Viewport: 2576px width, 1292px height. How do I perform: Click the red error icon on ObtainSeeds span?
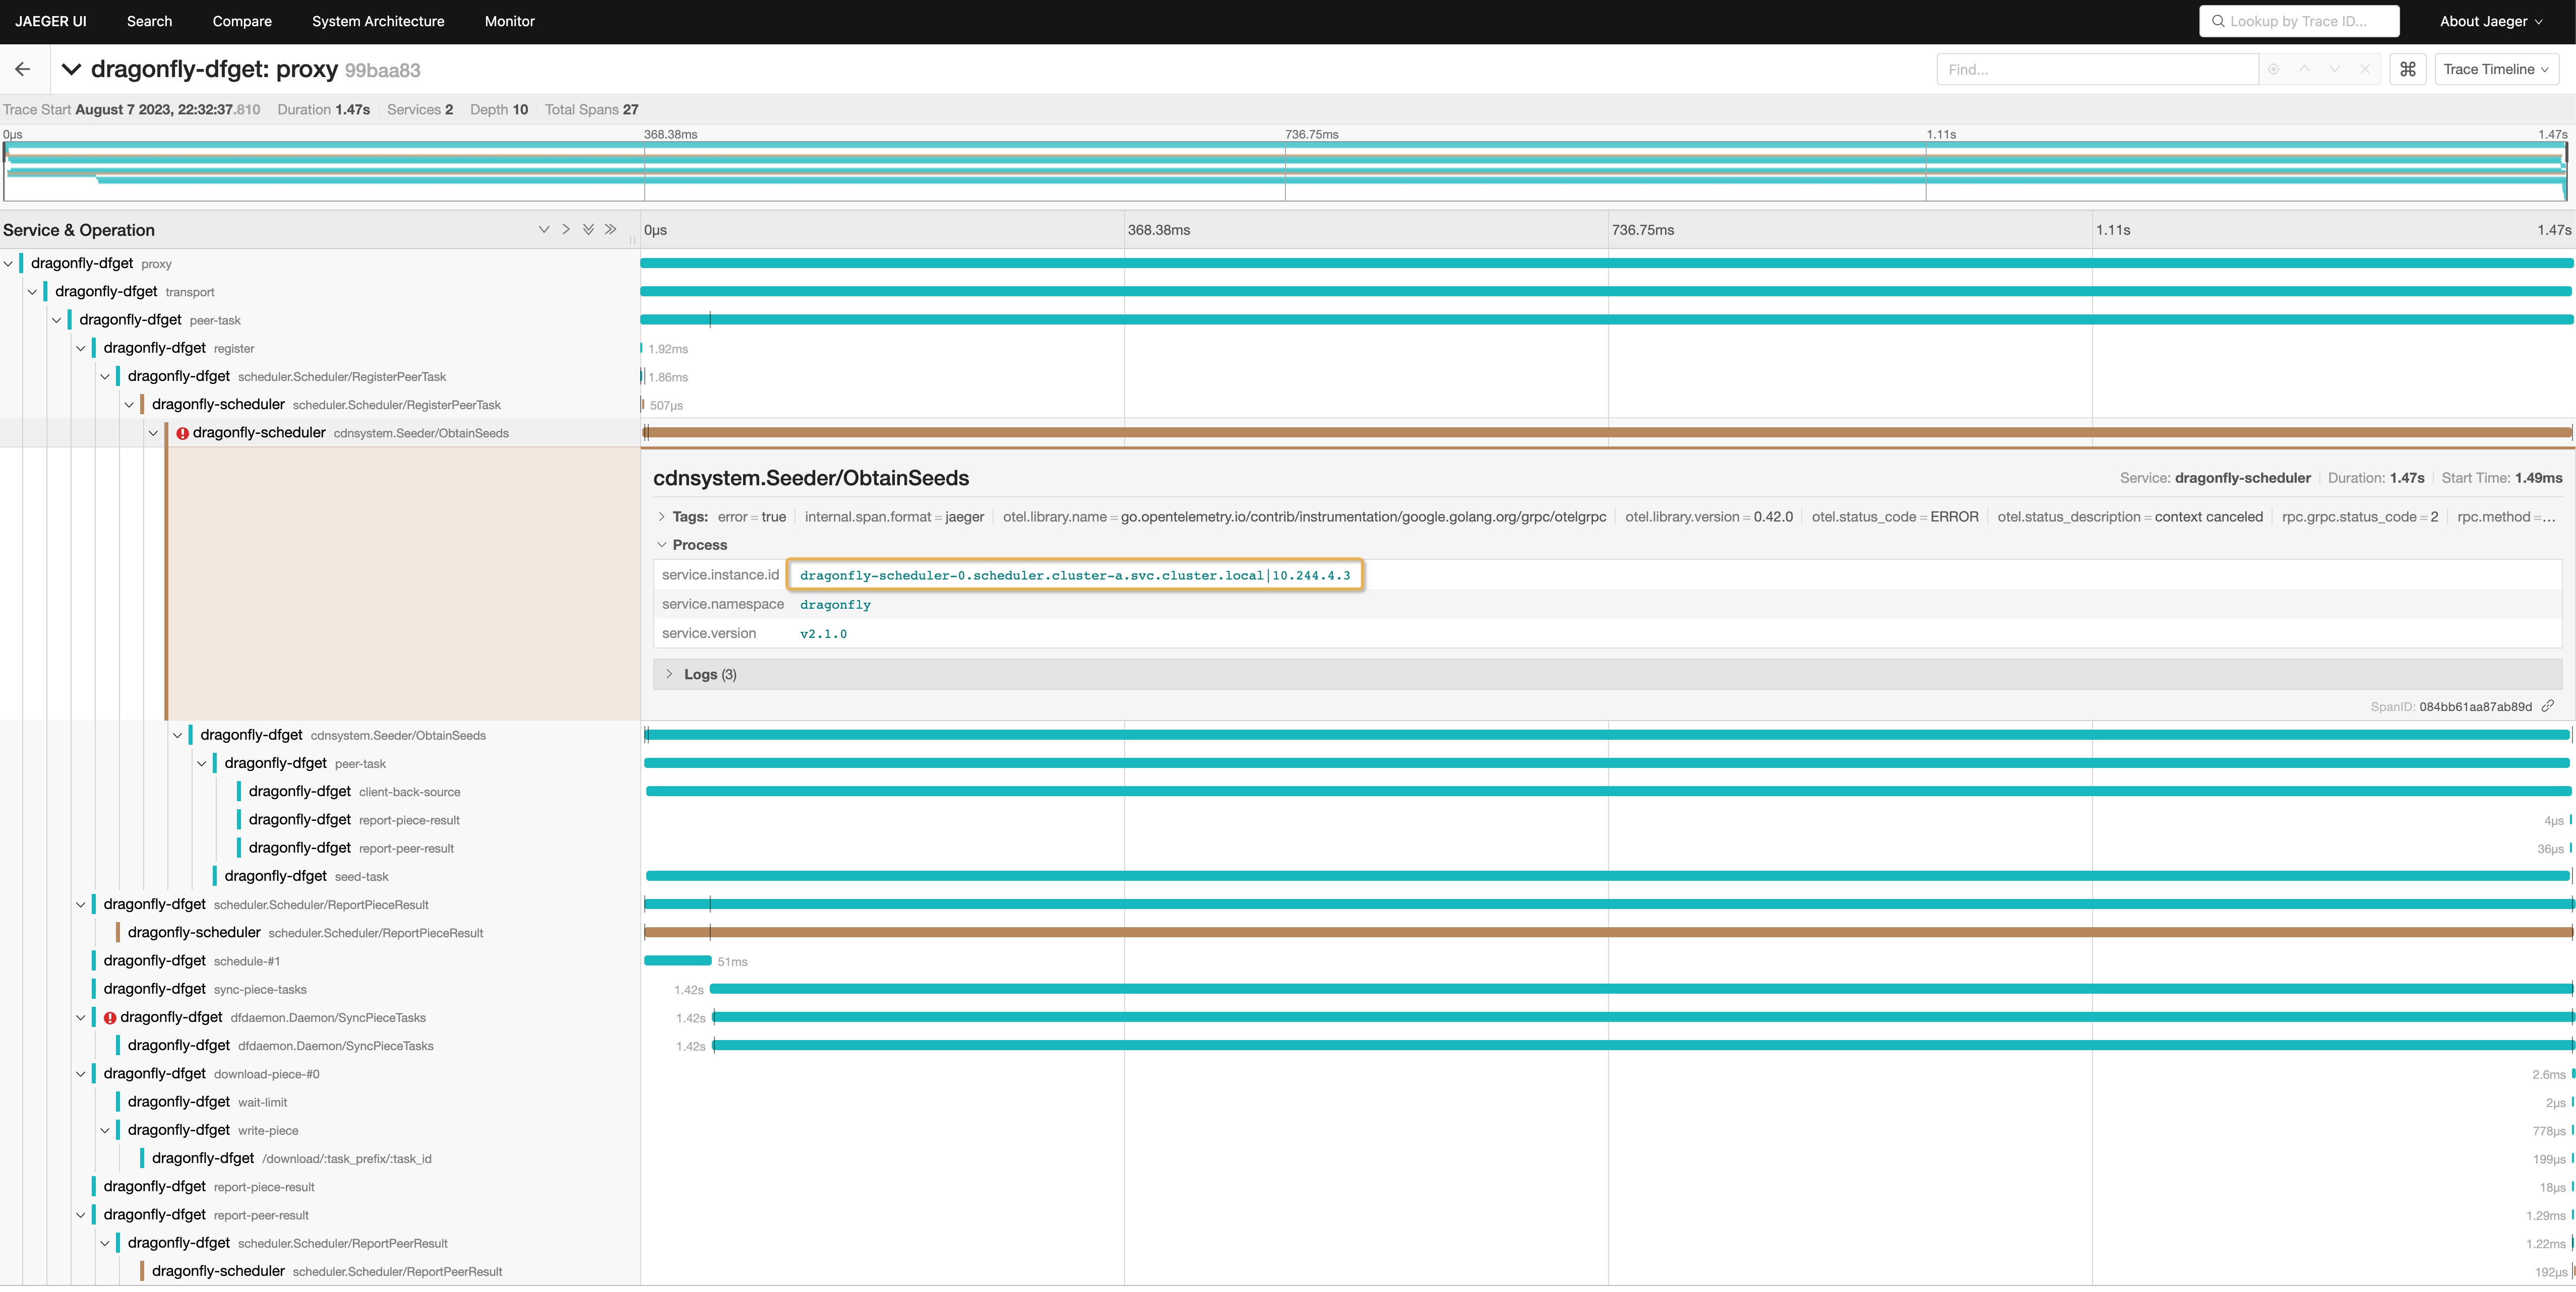click(183, 433)
